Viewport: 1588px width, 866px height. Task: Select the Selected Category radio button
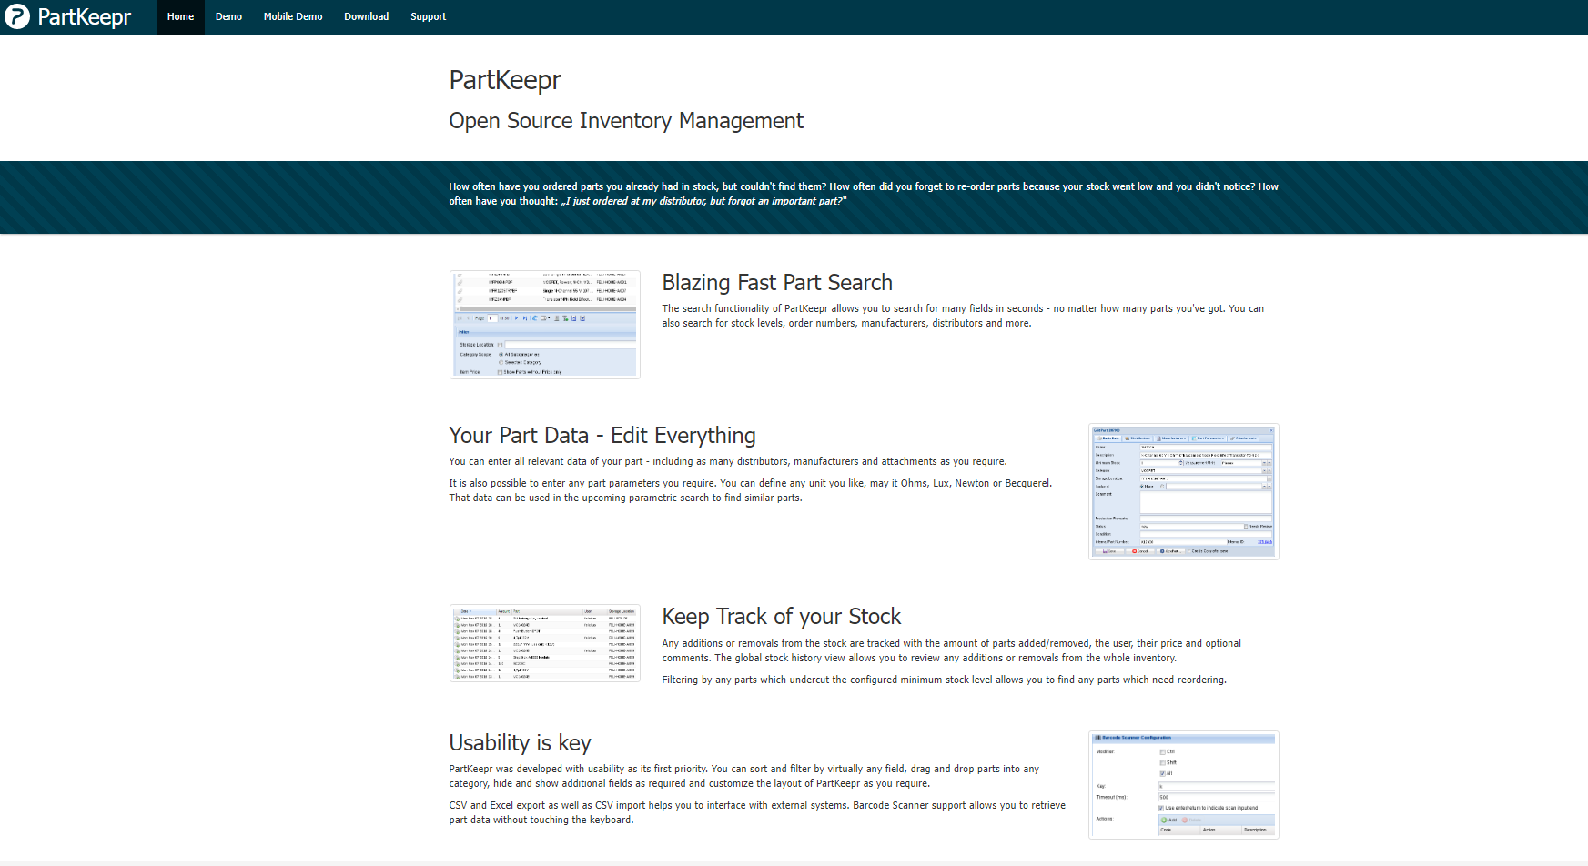[x=501, y=363]
